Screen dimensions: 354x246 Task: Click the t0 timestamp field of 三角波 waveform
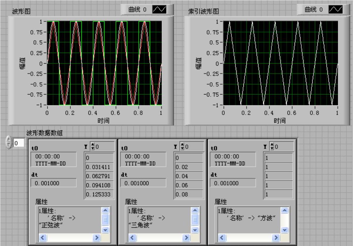click(x=143, y=160)
